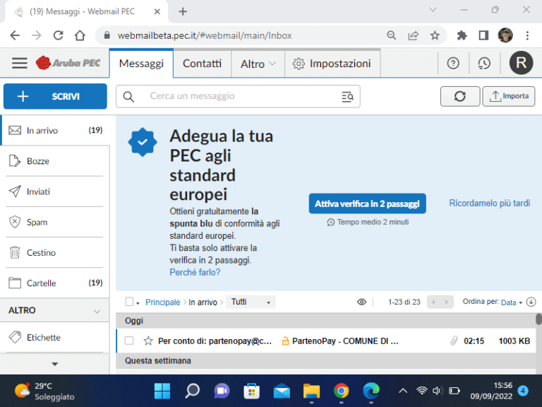Open the Ordina per Data dropdown
Image resolution: width=542 pixels, height=407 pixels.
click(511, 302)
